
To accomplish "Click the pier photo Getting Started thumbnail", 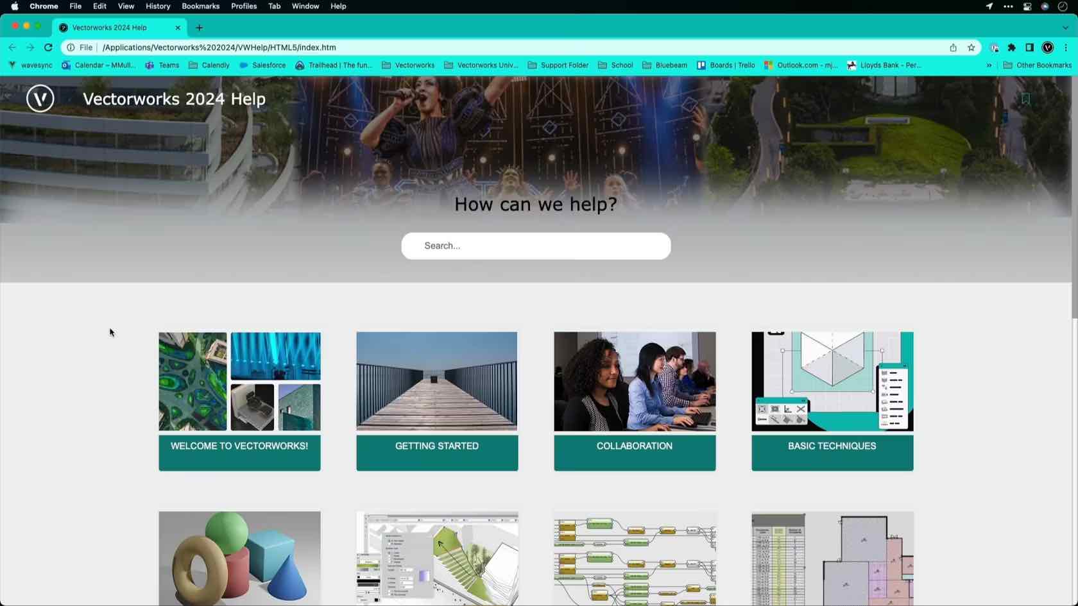I will [x=437, y=381].
